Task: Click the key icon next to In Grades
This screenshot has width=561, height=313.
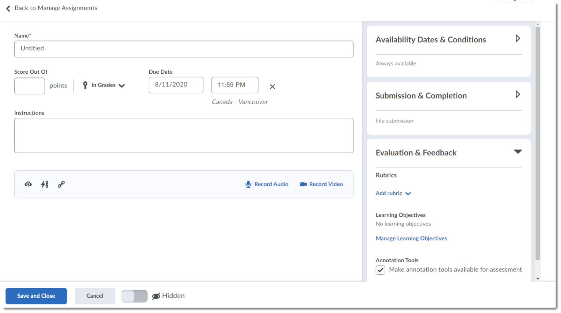Action: click(85, 85)
